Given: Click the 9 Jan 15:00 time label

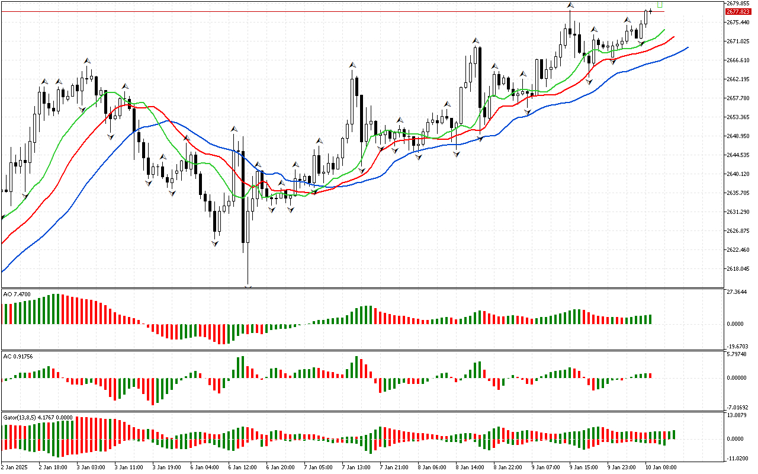Looking at the screenshot, I should (584, 467).
